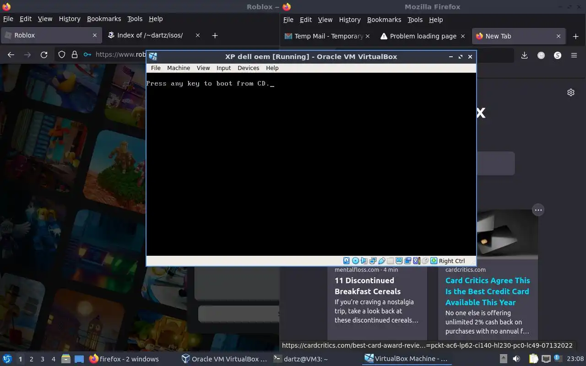Open Help menu in right Firefox window

tap(436, 20)
